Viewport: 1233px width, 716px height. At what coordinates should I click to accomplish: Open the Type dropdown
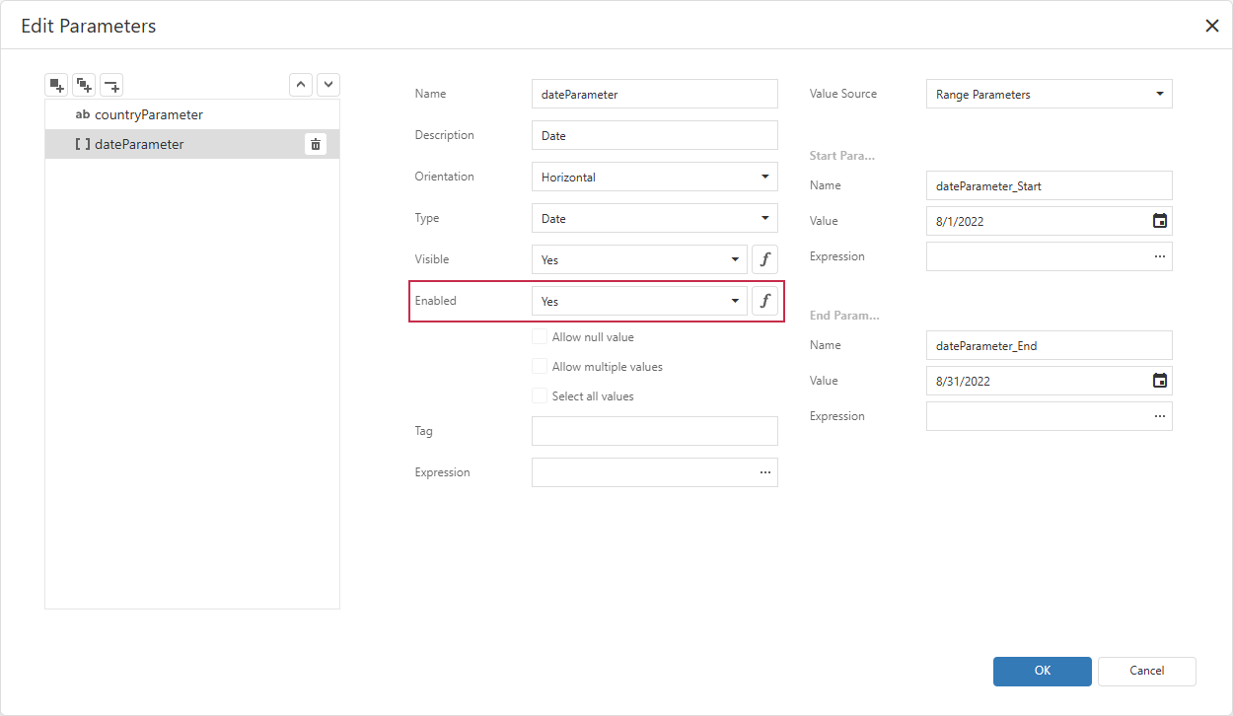click(x=655, y=218)
